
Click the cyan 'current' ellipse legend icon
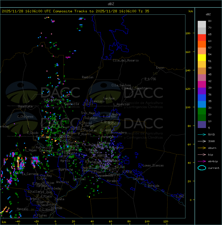click(x=202, y=168)
